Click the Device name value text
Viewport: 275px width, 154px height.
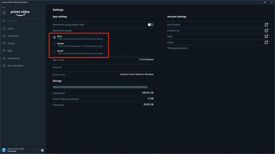pyautogui.click(x=137, y=74)
